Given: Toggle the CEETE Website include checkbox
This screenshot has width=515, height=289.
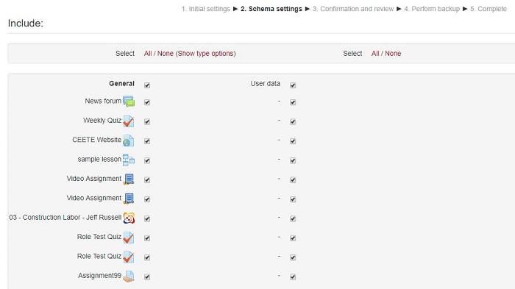Looking at the screenshot, I should 147,141.
